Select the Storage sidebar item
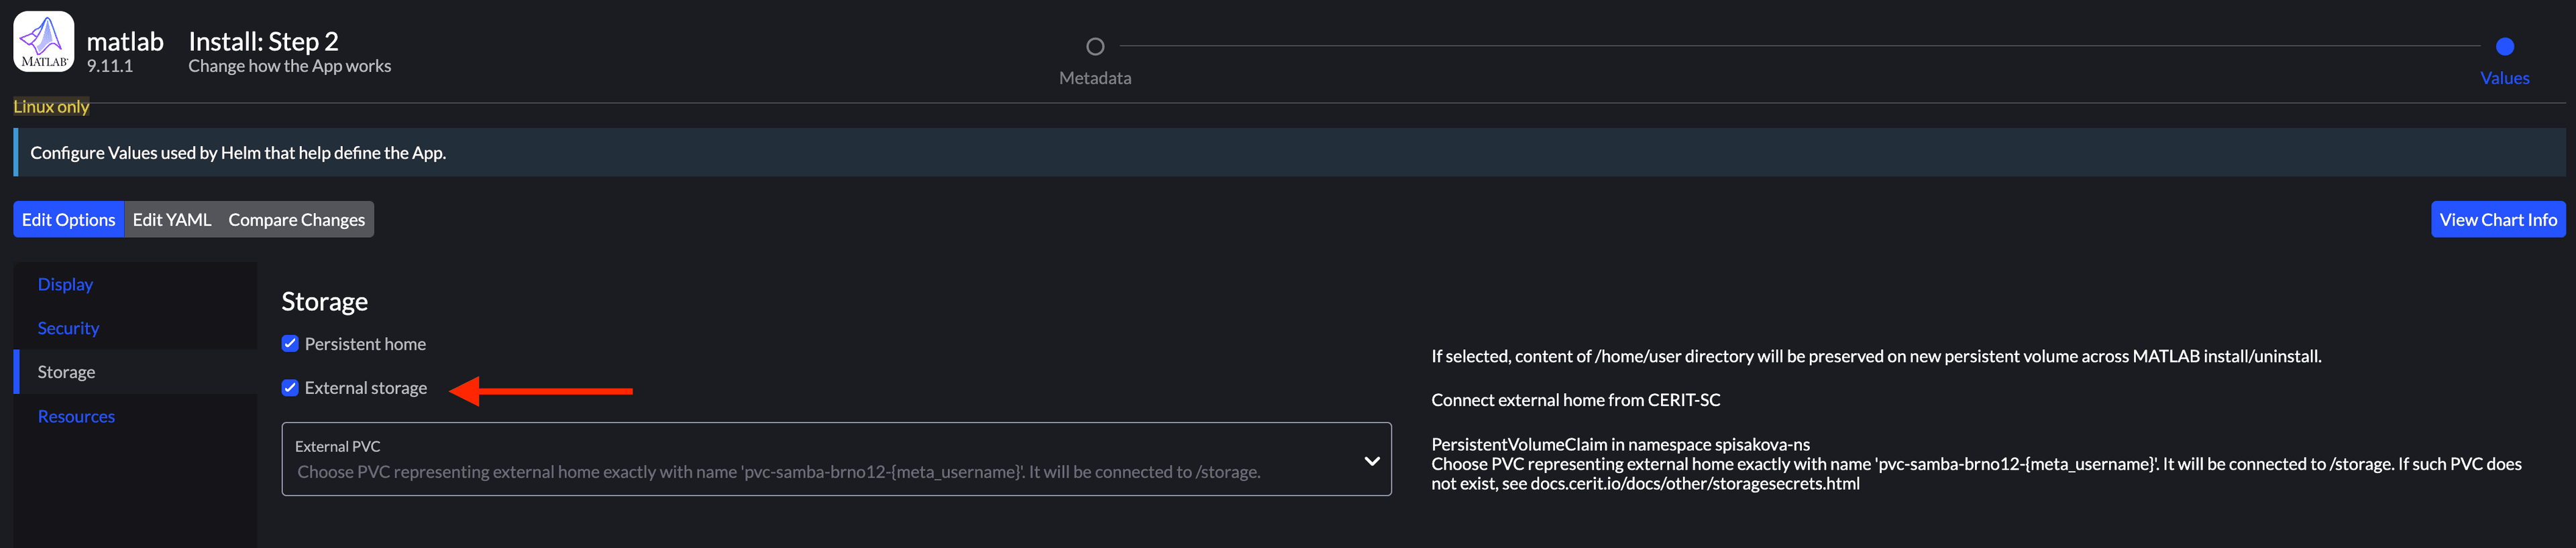Image resolution: width=2576 pixels, height=548 pixels. click(66, 372)
